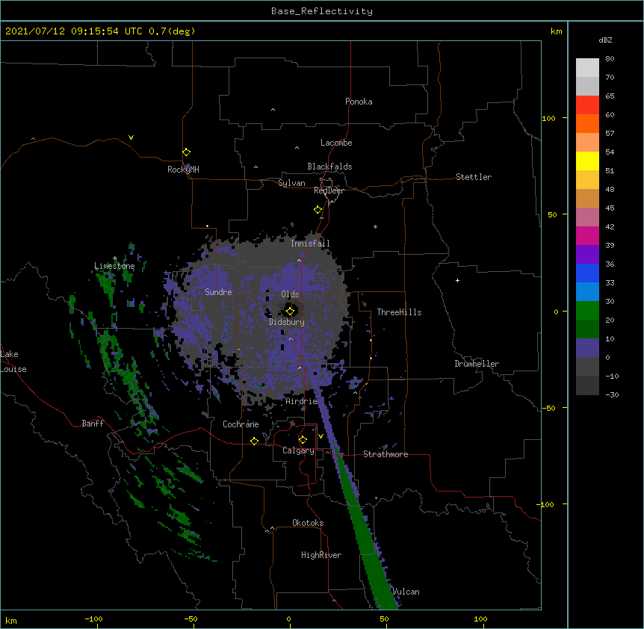Click the Lake Louise map label

click(13, 362)
